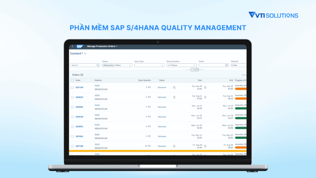Select checkbox for order 1027199
316x178 pixels.
[72, 87]
